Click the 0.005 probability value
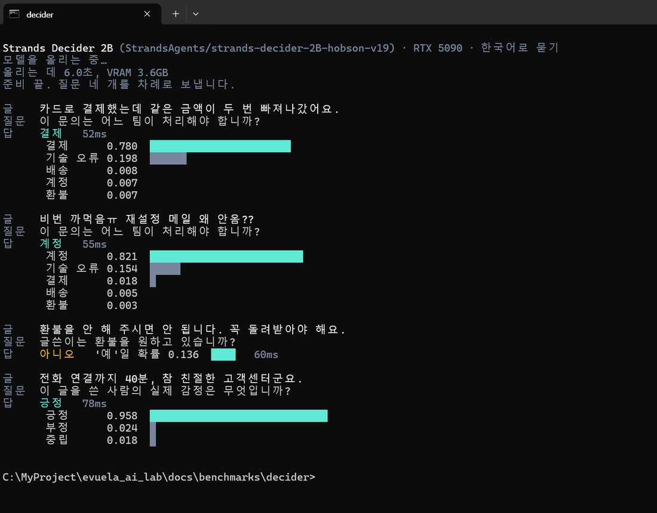 [x=122, y=293]
